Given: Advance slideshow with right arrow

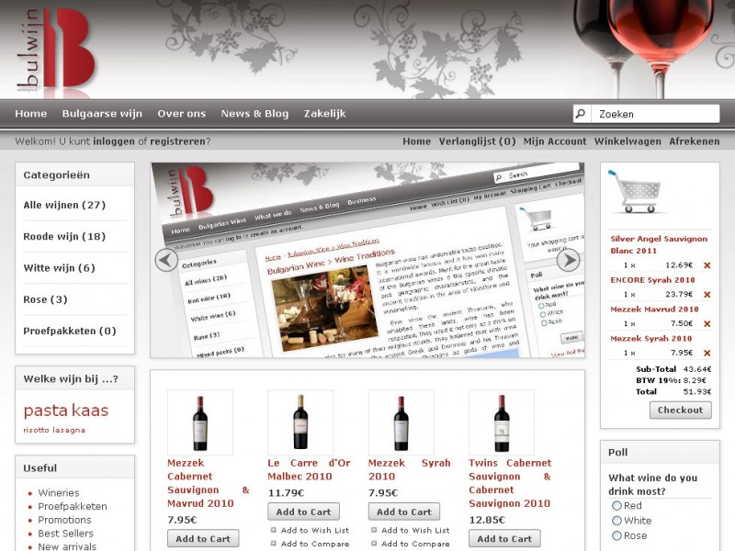Looking at the screenshot, I should pos(568,260).
